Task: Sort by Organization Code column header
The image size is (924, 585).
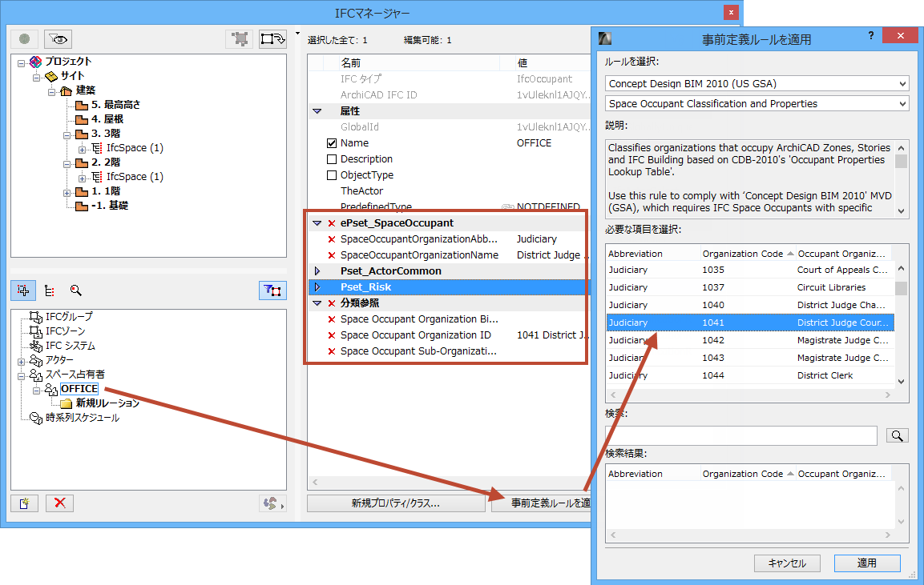Action: click(748, 254)
